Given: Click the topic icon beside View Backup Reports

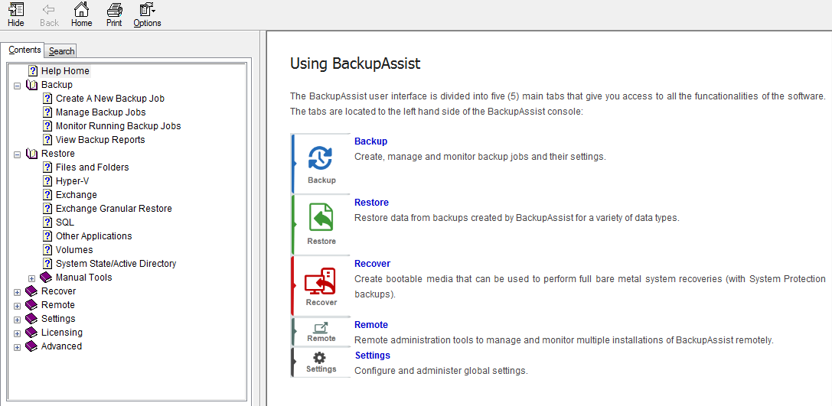Looking at the screenshot, I should click(47, 139).
